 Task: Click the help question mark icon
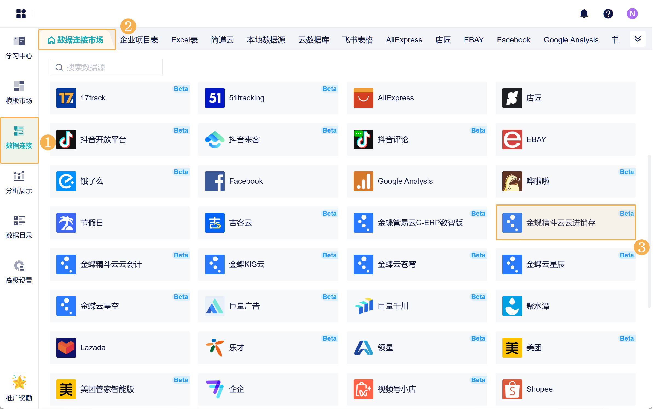[x=608, y=14]
